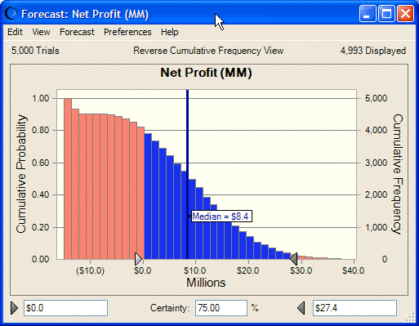Image resolution: width=419 pixels, height=326 pixels.
Task: Click the Net Profit (MM) chart title
Action: pos(206,73)
